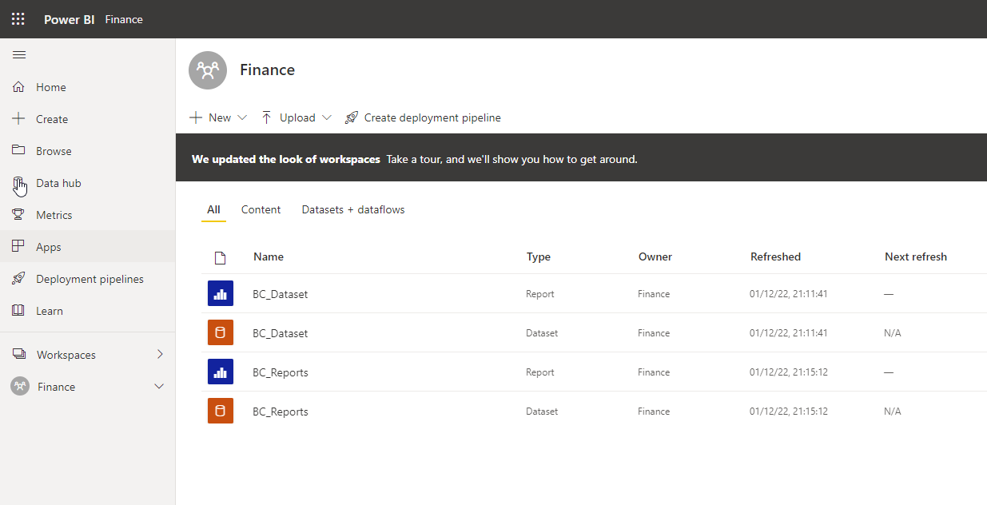Click the Power BI brand link
The image size is (987, 505).
[x=70, y=19]
